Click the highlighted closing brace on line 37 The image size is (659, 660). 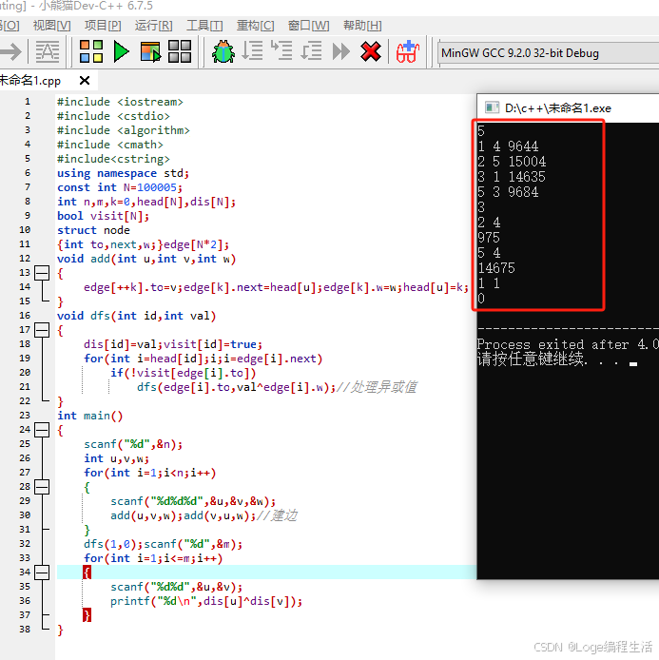tap(87, 615)
